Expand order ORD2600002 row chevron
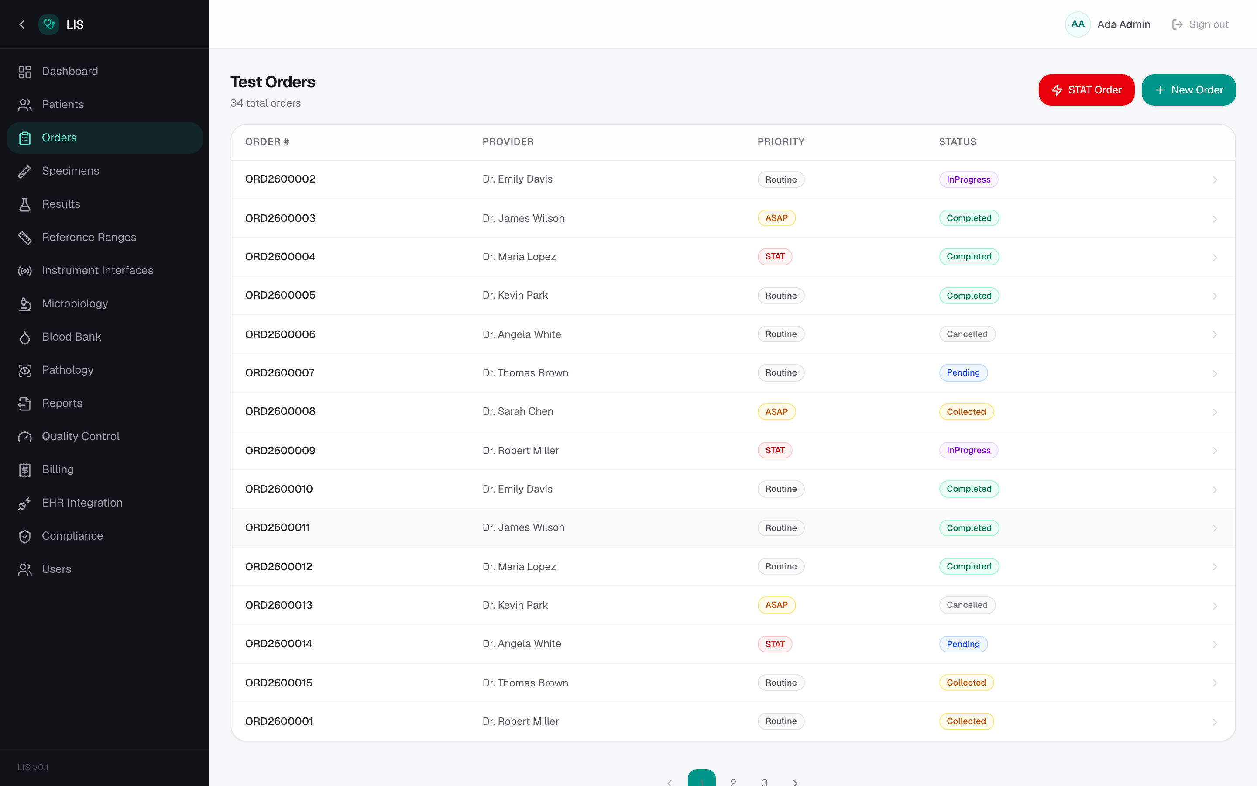Image resolution: width=1257 pixels, height=786 pixels. click(x=1214, y=180)
